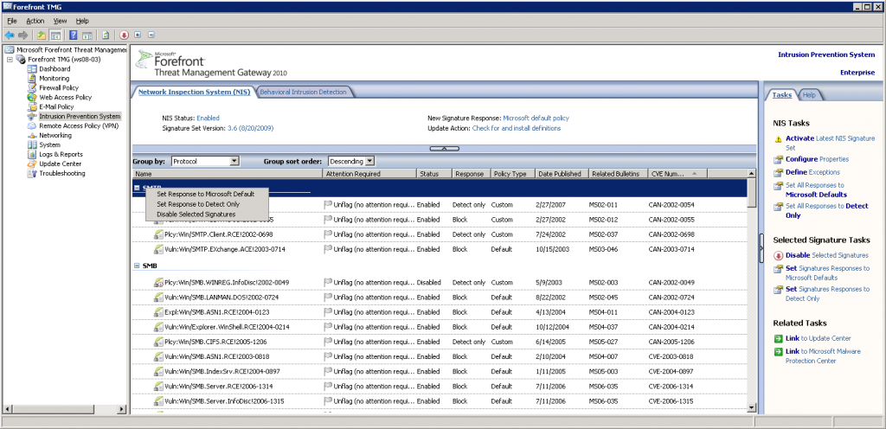The width and height of the screenshot is (886, 429).
Task: Click the Dashboard icon in tree
Action: pyautogui.click(x=32, y=69)
